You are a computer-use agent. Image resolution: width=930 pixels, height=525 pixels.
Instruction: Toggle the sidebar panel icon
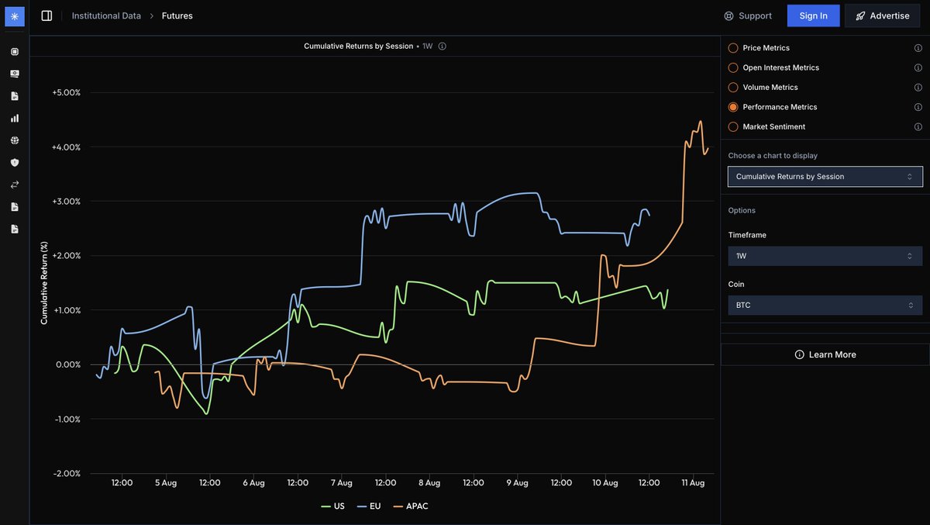pos(46,16)
